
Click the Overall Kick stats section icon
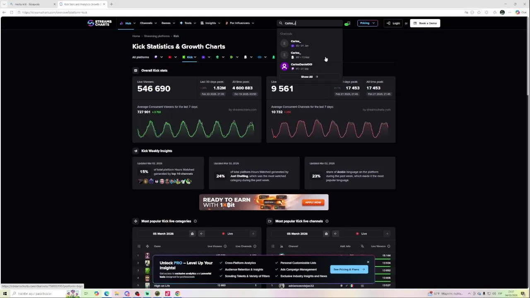135,70
